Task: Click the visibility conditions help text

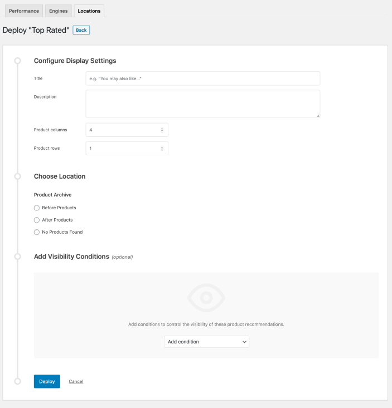Action: [x=206, y=325]
